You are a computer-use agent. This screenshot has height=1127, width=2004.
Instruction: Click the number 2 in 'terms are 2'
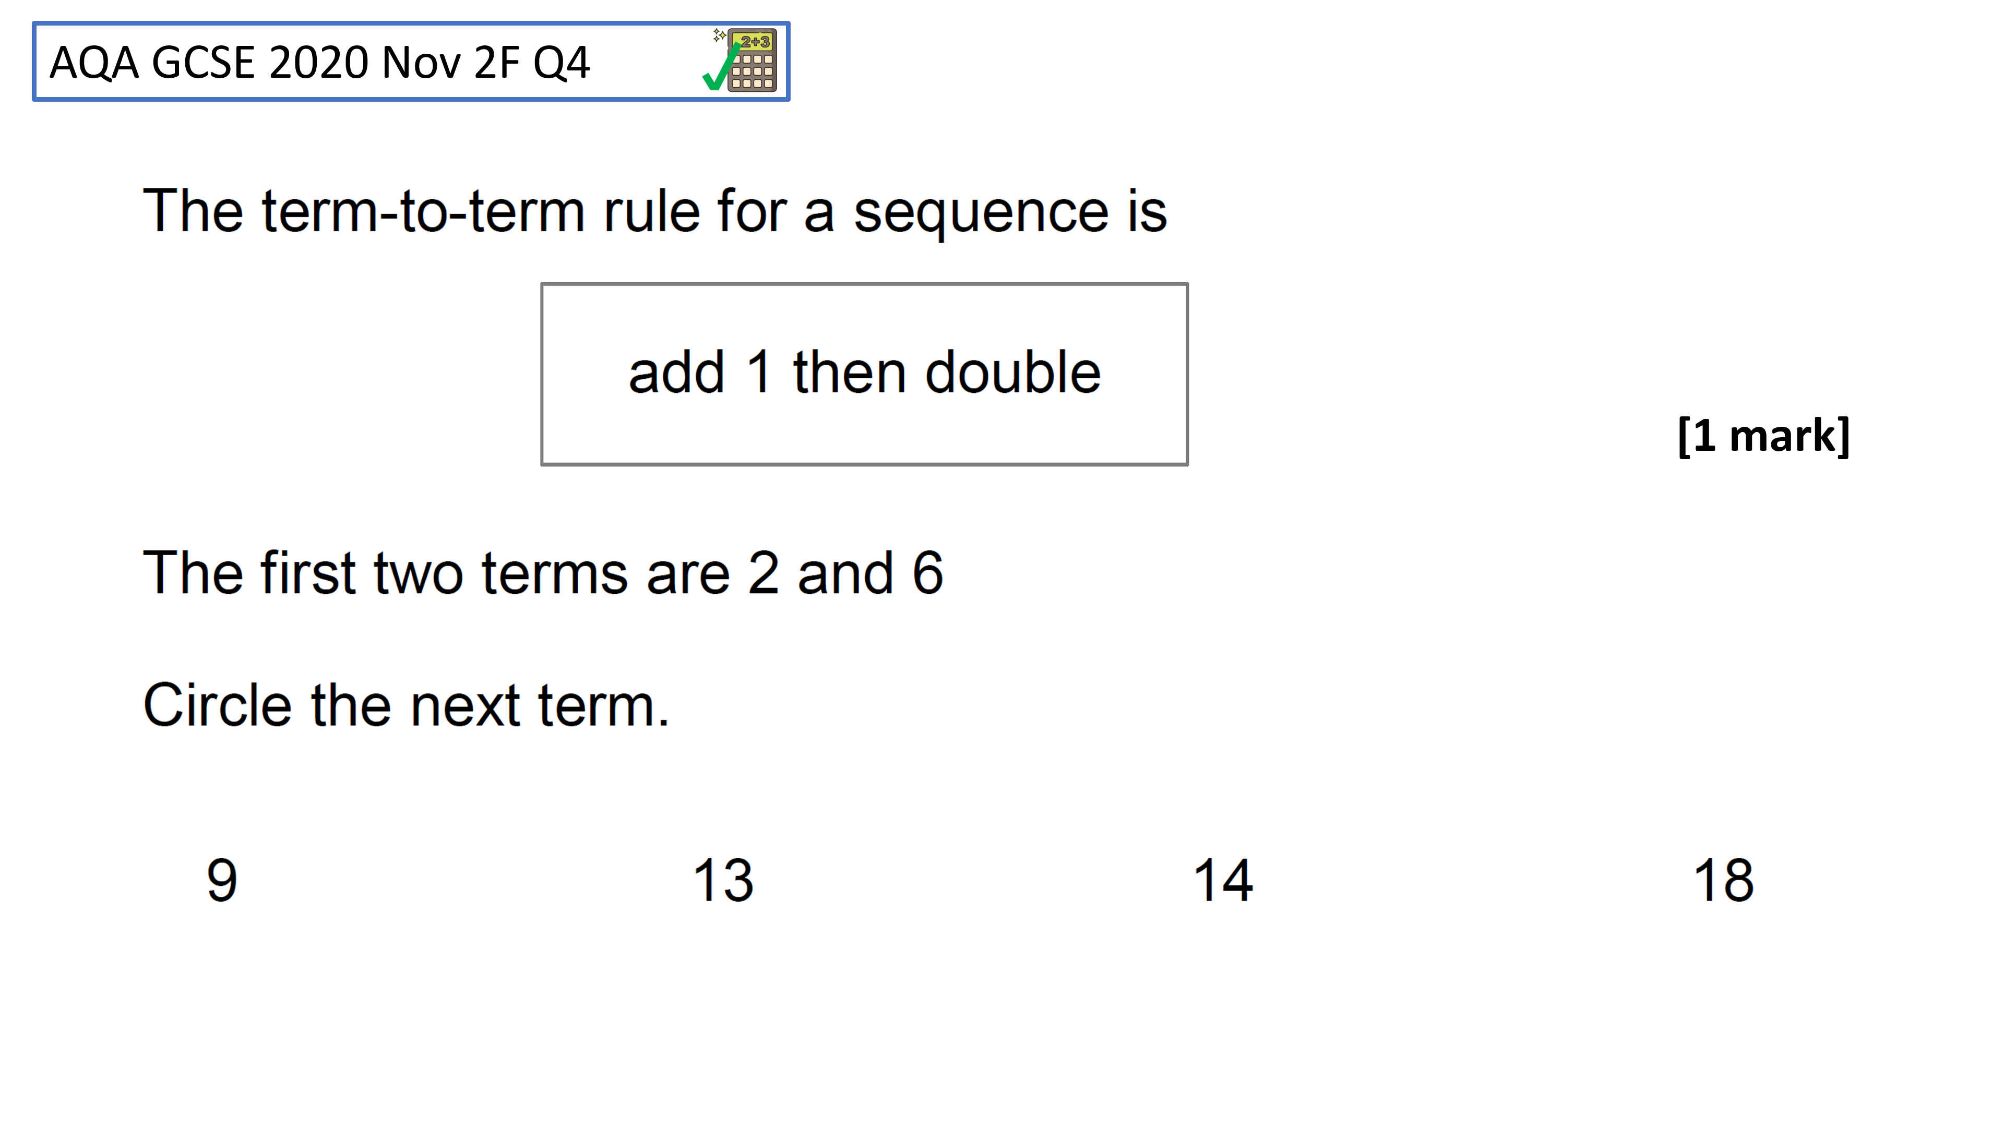coord(763,573)
